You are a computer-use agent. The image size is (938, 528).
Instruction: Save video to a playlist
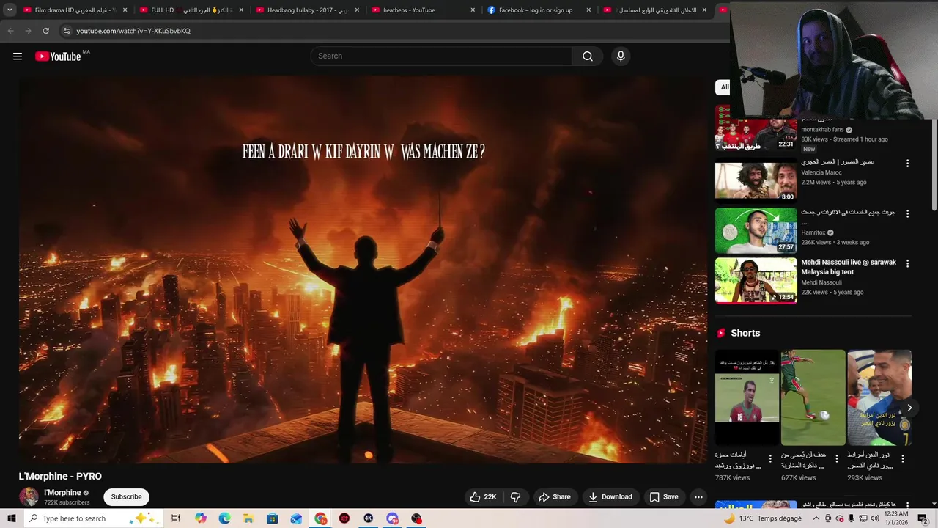663,497
